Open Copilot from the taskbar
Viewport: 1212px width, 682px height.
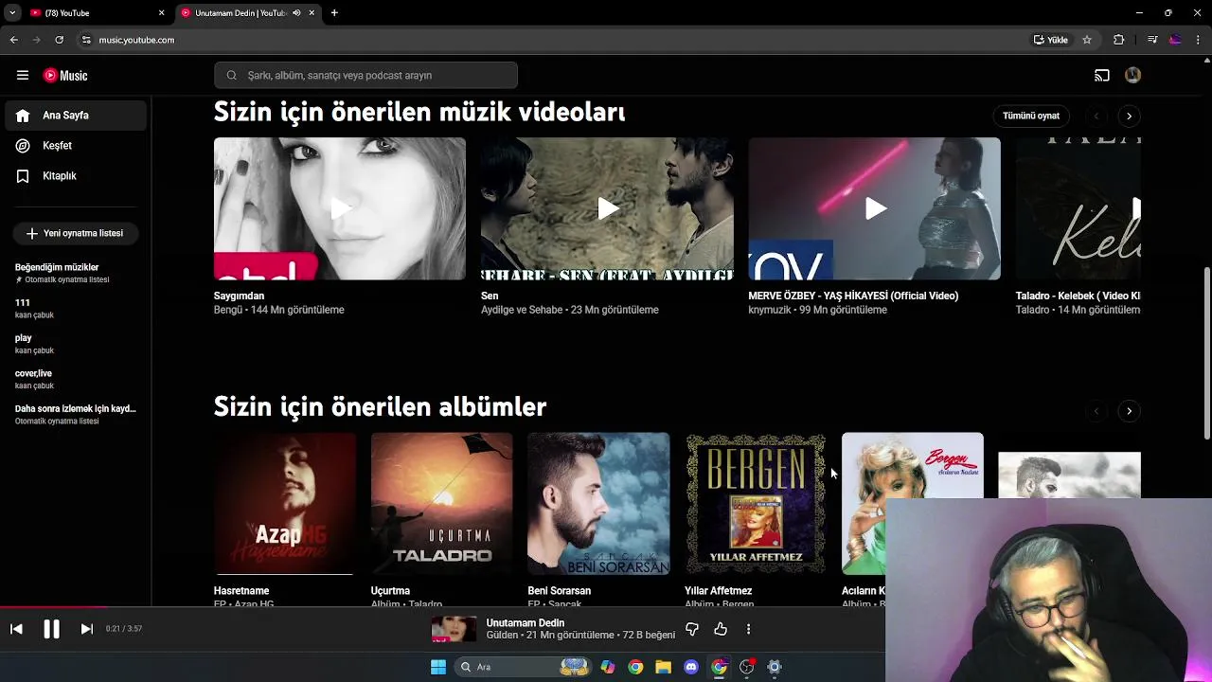[x=607, y=667]
